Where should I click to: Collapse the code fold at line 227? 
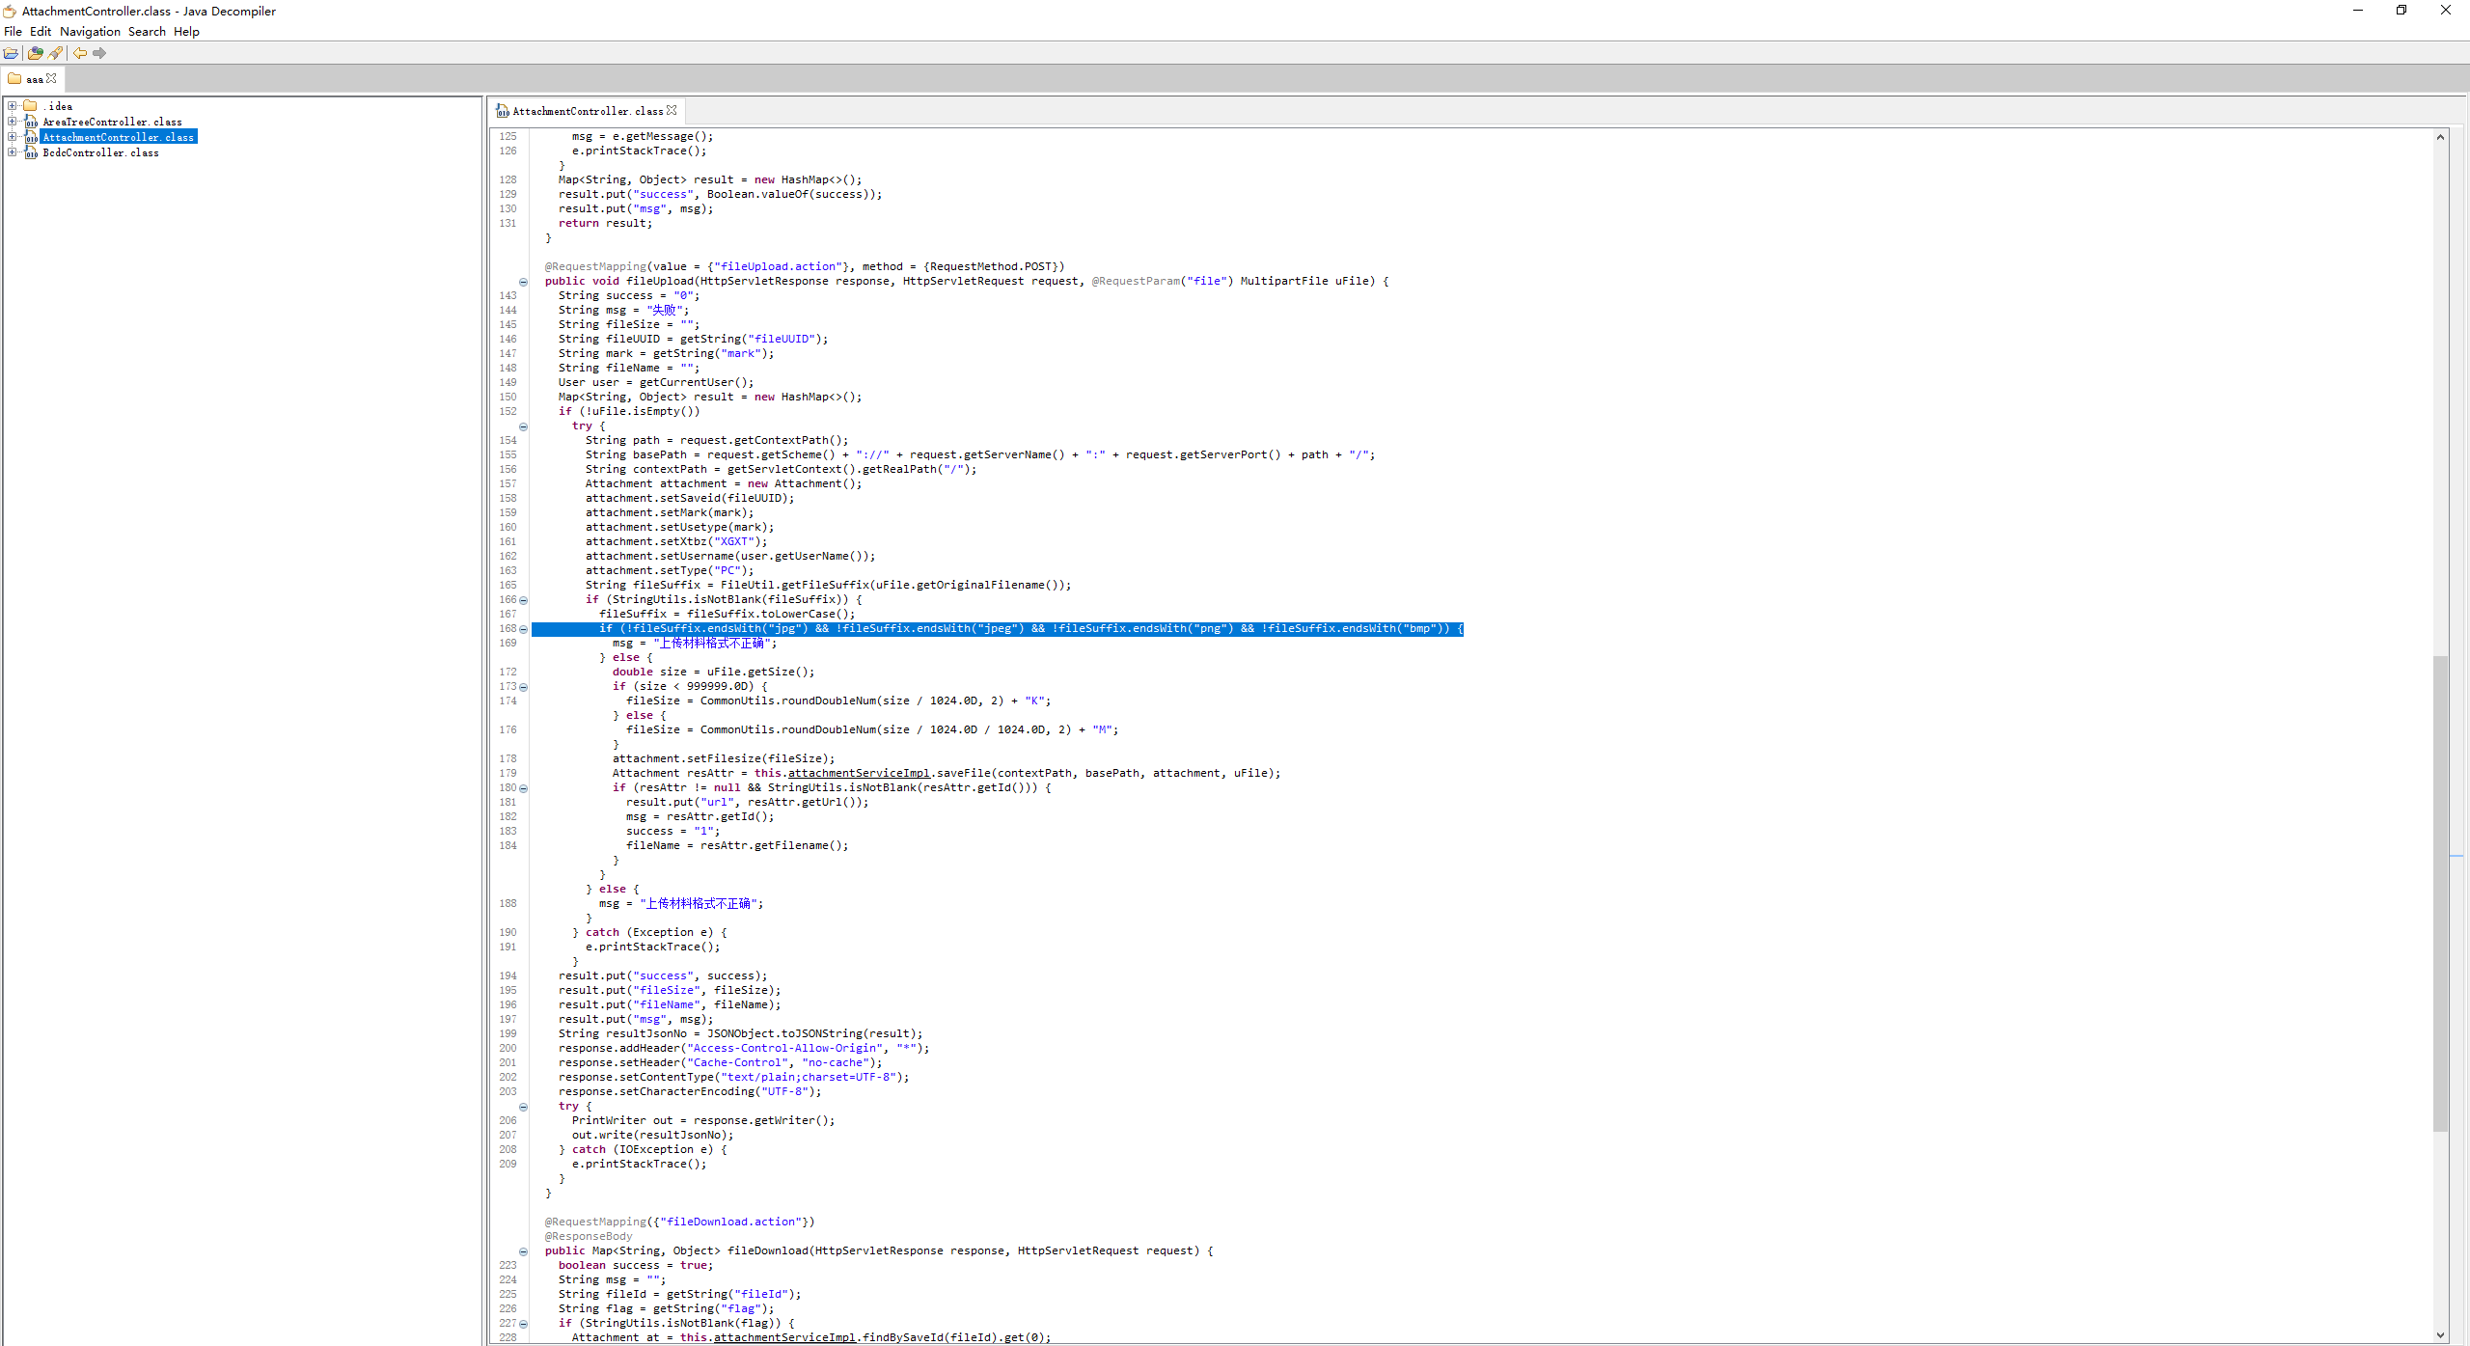[524, 1324]
